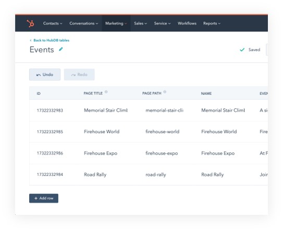This screenshot has width=283, height=231.
Task: Expand the Service menu
Action: pos(162,23)
